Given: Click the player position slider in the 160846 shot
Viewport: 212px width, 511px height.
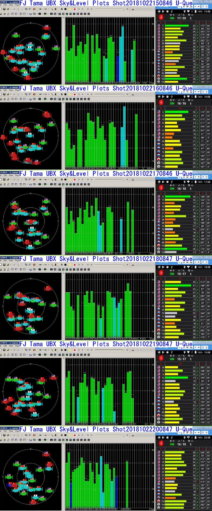Looking at the screenshot, I should coord(109,94).
